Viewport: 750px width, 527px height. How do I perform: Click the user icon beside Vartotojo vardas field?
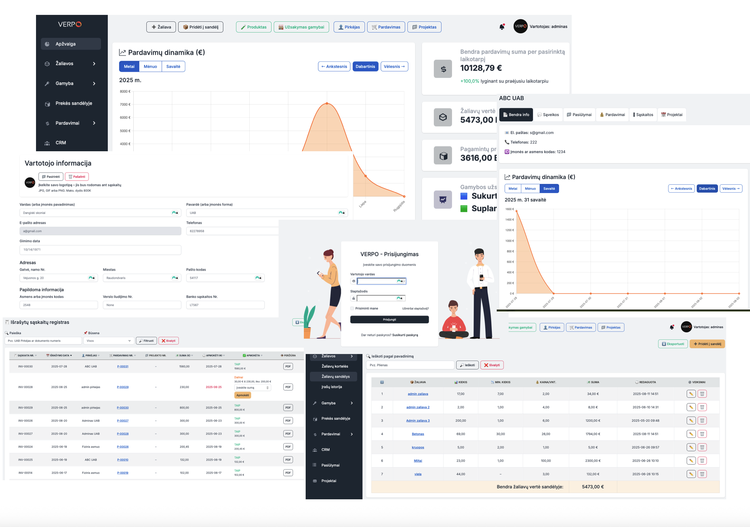click(x=354, y=281)
